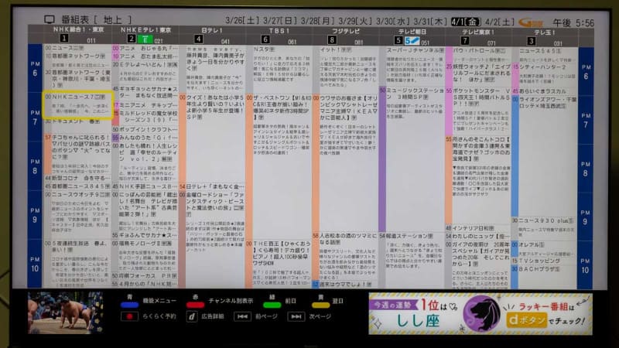The width and height of the screenshot is (619, 348).
Task: Select channel badge 8 for フジテレビ
Action: pyautogui.click(x=332, y=39)
